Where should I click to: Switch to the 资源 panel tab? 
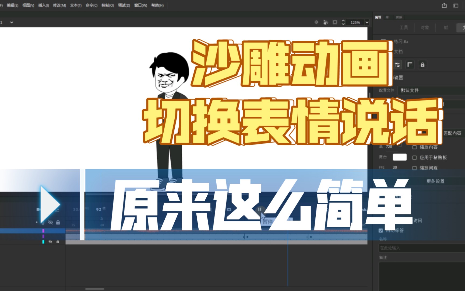pyautogui.click(x=399, y=17)
